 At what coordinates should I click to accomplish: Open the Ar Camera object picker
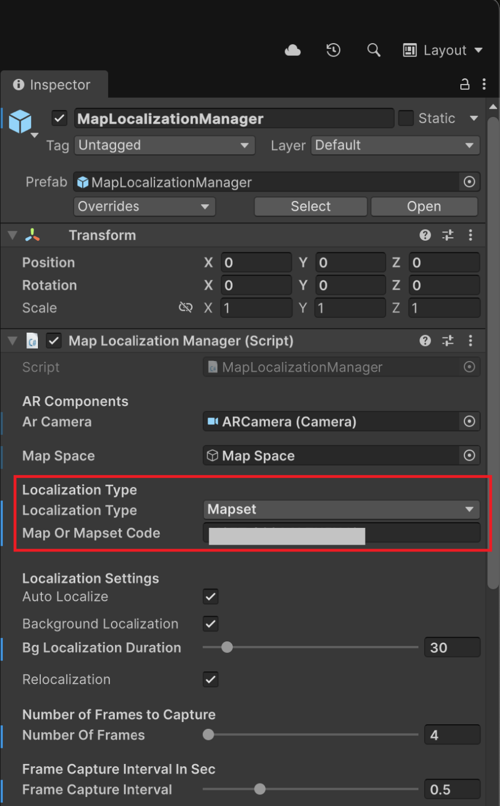point(470,421)
